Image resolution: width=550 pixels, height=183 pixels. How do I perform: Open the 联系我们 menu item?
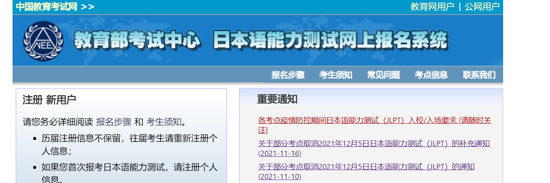pos(479,75)
